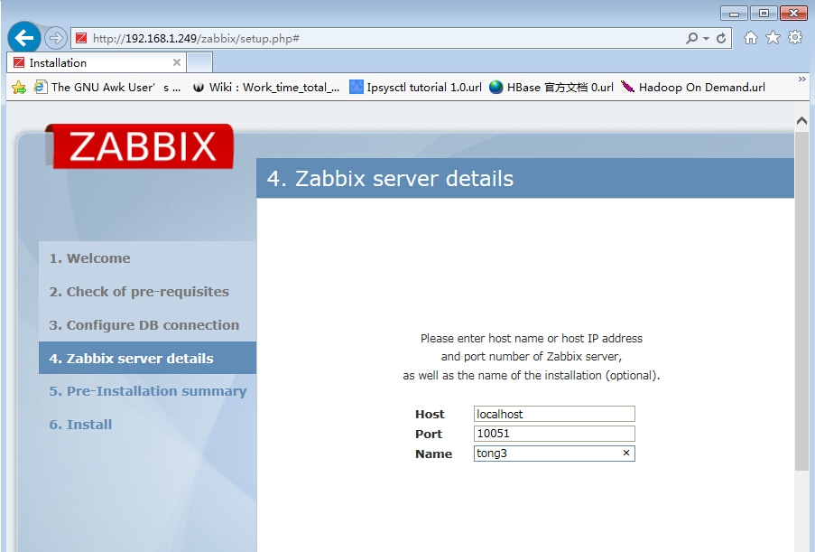Select step 1. Welcome
Viewport: 815px width, 552px height.
click(x=90, y=258)
